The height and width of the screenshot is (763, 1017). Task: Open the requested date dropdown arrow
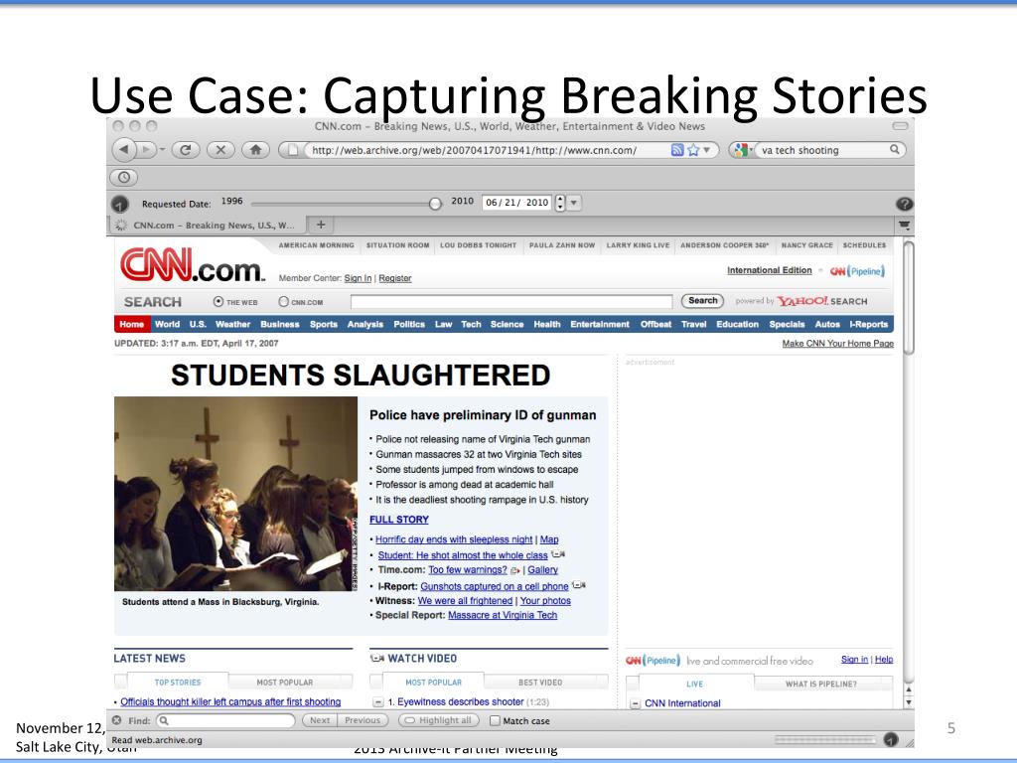pyautogui.click(x=574, y=203)
